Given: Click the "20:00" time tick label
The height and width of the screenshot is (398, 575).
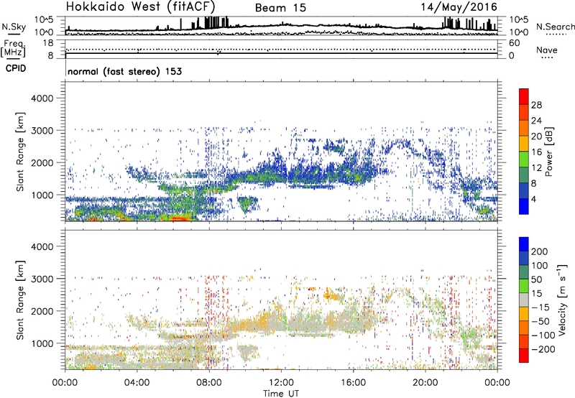Looking at the screenshot, I should point(425,383).
